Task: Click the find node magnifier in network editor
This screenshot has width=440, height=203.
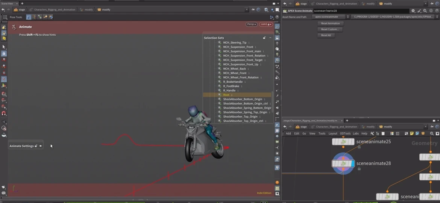Action: (432, 133)
